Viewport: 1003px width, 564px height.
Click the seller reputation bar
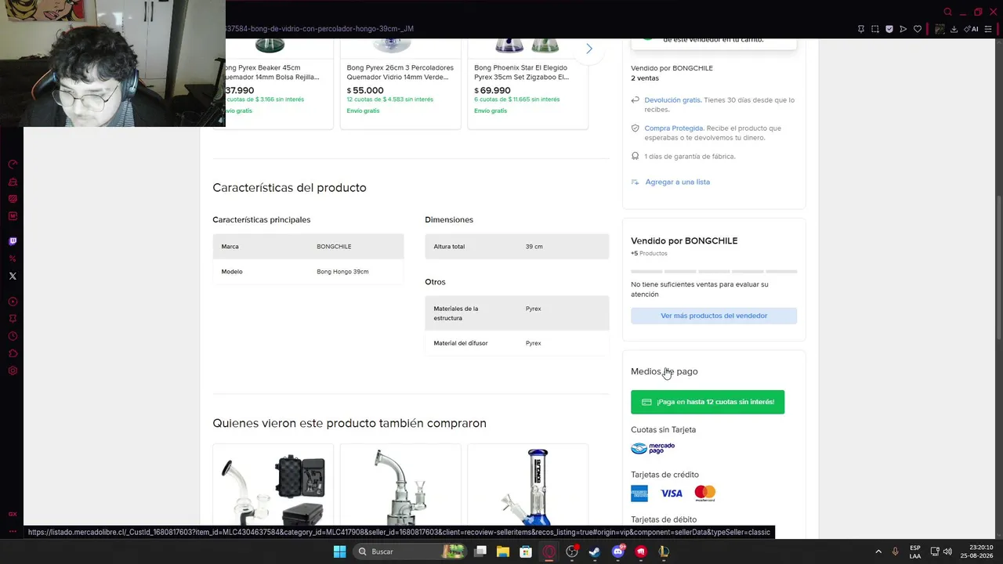[714, 272]
